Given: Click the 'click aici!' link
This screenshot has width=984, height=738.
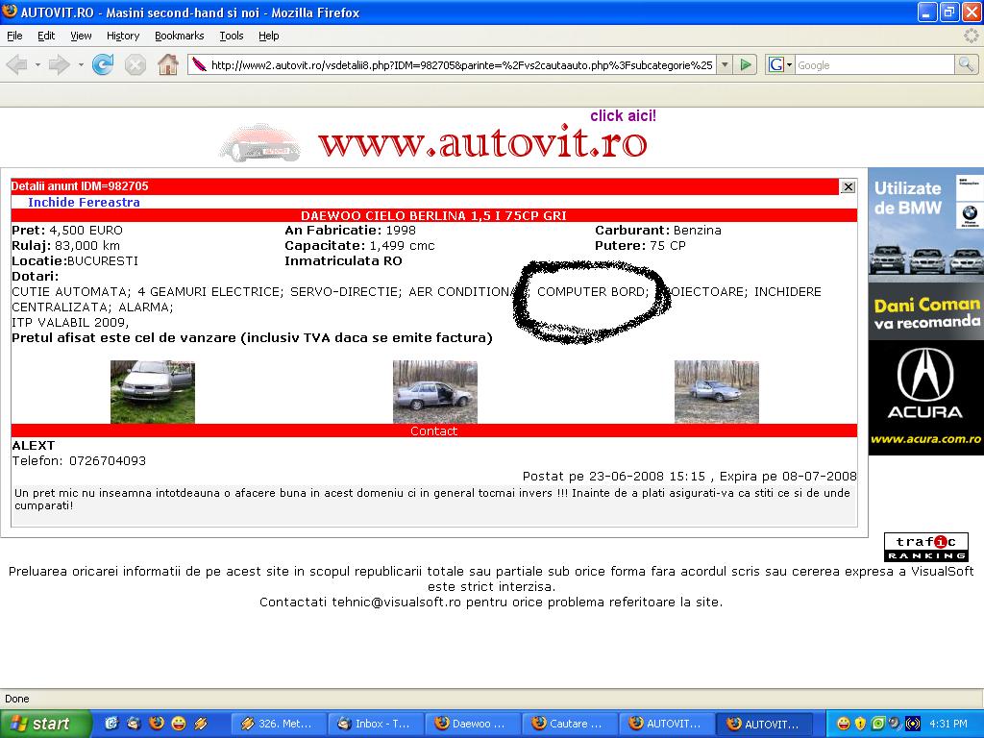Looking at the screenshot, I should pyautogui.click(x=623, y=115).
